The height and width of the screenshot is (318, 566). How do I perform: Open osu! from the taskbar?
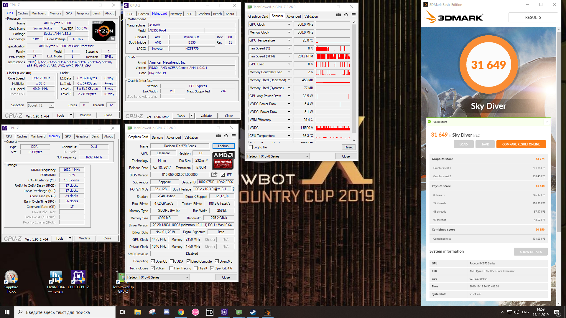(195, 312)
